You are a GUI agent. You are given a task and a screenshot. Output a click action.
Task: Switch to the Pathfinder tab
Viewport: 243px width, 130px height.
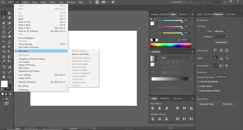pos(165,98)
